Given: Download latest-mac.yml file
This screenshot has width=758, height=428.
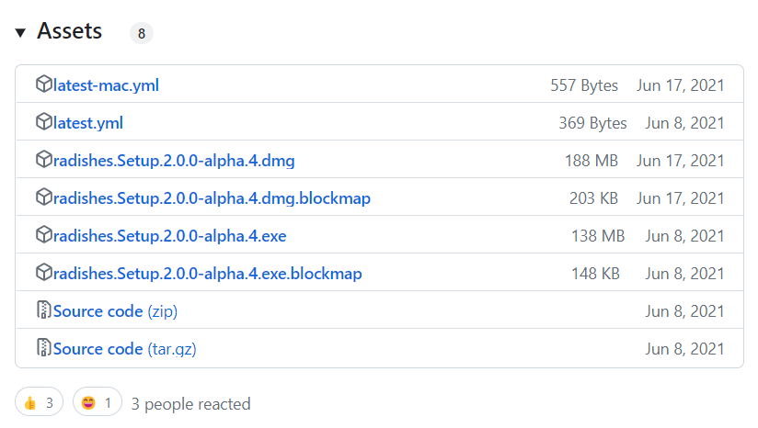Looking at the screenshot, I should [106, 85].
